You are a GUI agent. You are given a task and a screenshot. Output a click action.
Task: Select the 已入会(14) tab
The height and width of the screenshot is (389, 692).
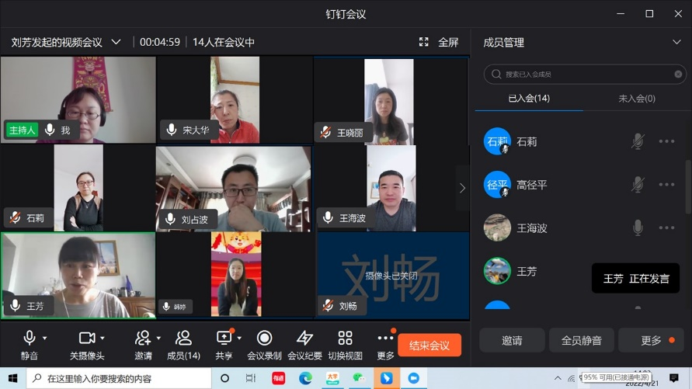pyautogui.click(x=529, y=99)
